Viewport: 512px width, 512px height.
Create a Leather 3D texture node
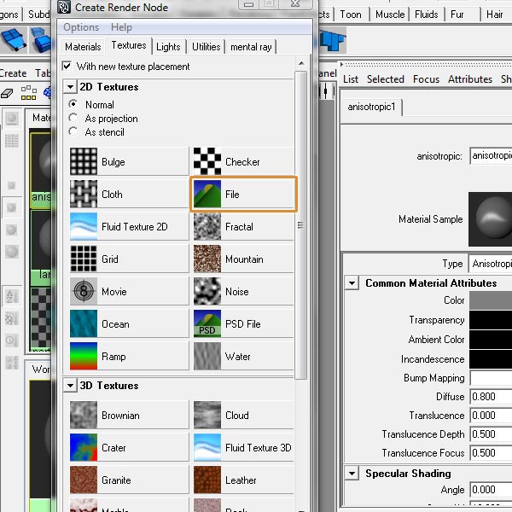[x=243, y=480]
